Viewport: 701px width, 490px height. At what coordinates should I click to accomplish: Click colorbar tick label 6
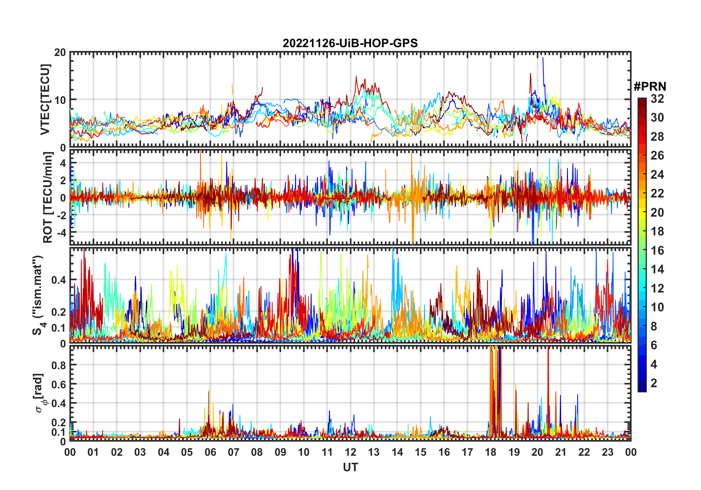tap(654, 345)
